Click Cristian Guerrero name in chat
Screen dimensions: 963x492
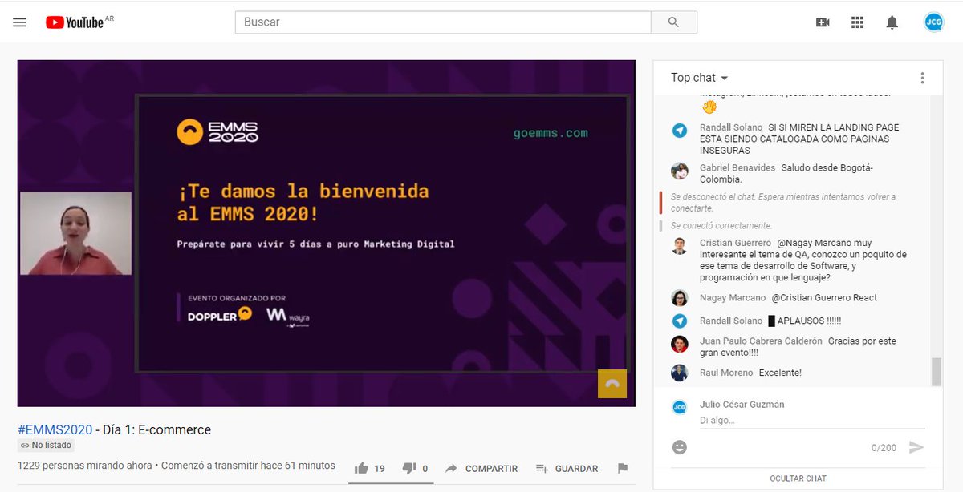(x=734, y=243)
